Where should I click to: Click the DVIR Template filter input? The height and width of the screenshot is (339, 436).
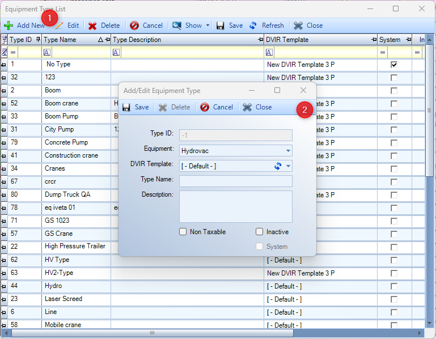pyautogui.click(x=325, y=52)
